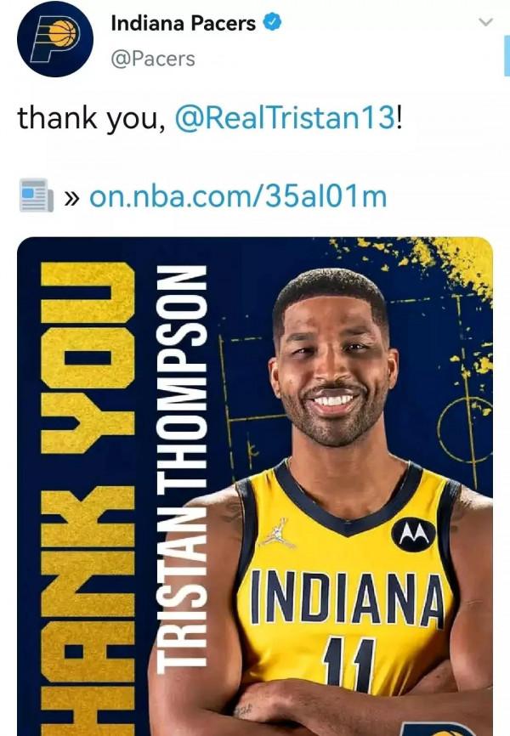The image size is (510, 736).
Task: Click the gold THANK YOU lettering
Action: pyautogui.click(x=88, y=499)
